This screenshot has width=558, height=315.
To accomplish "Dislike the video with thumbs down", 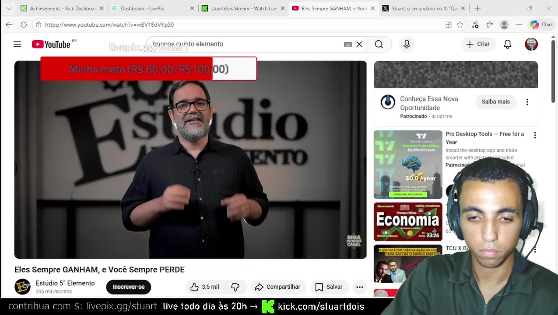I will tap(235, 287).
